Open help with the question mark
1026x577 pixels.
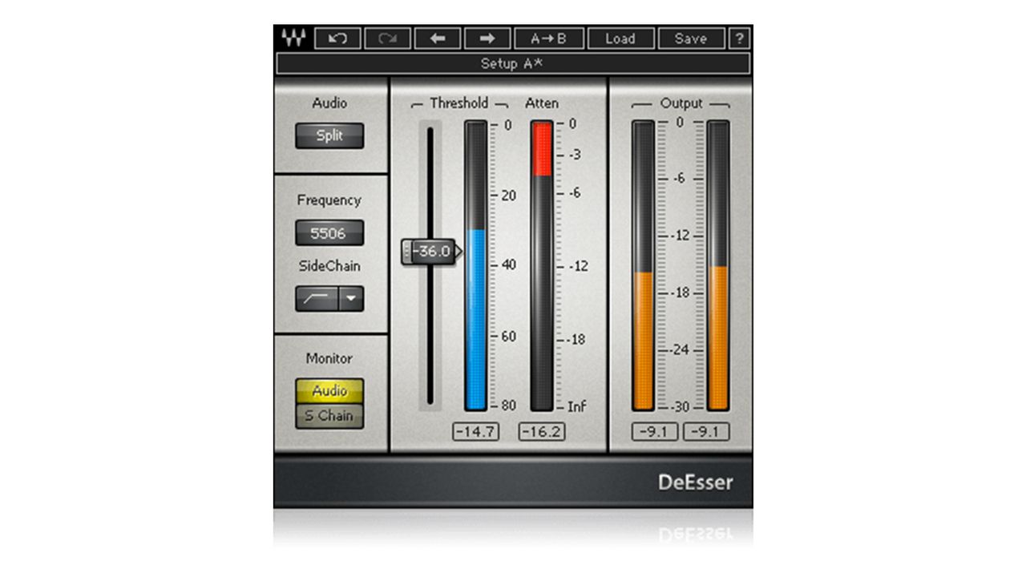click(740, 38)
